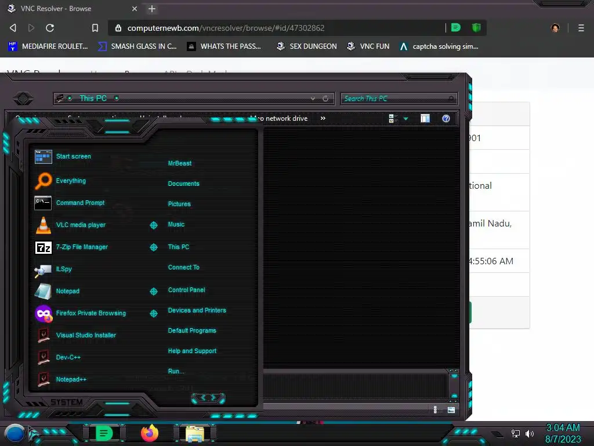Open Control Panel from start menu

(186, 290)
